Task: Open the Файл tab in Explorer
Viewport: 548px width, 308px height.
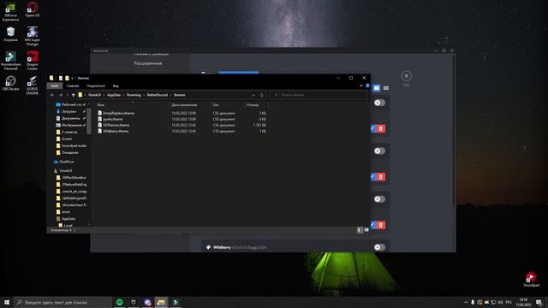Action: coord(55,86)
